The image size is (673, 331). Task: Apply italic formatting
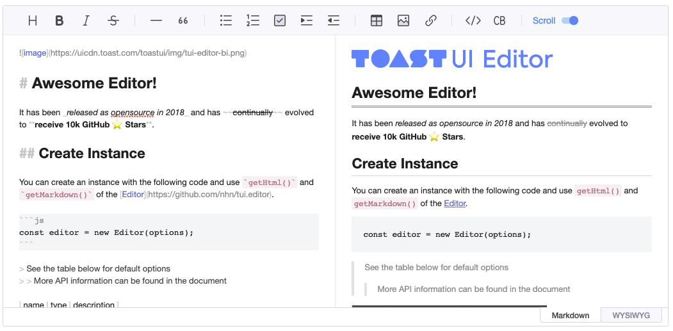click(86, 20)
